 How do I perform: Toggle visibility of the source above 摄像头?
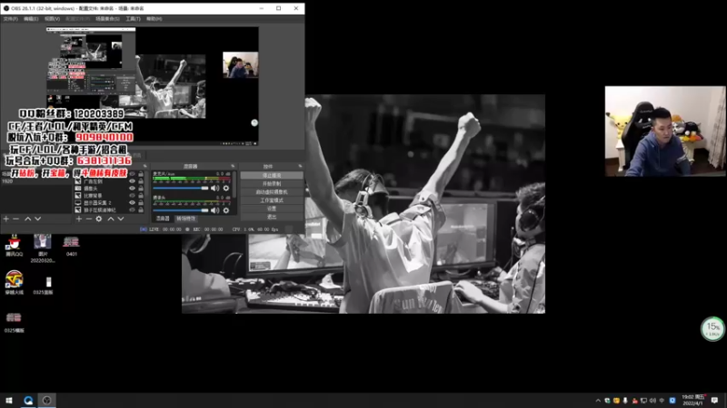[132, 181]
